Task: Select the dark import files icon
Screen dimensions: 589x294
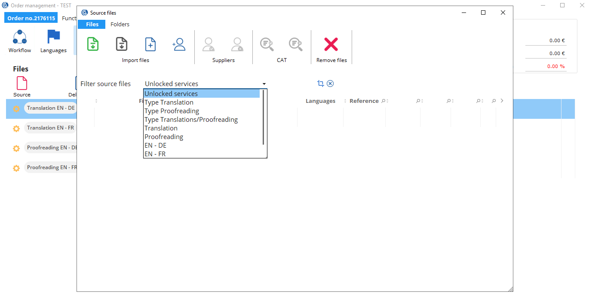Action: (x=121, y=44)
